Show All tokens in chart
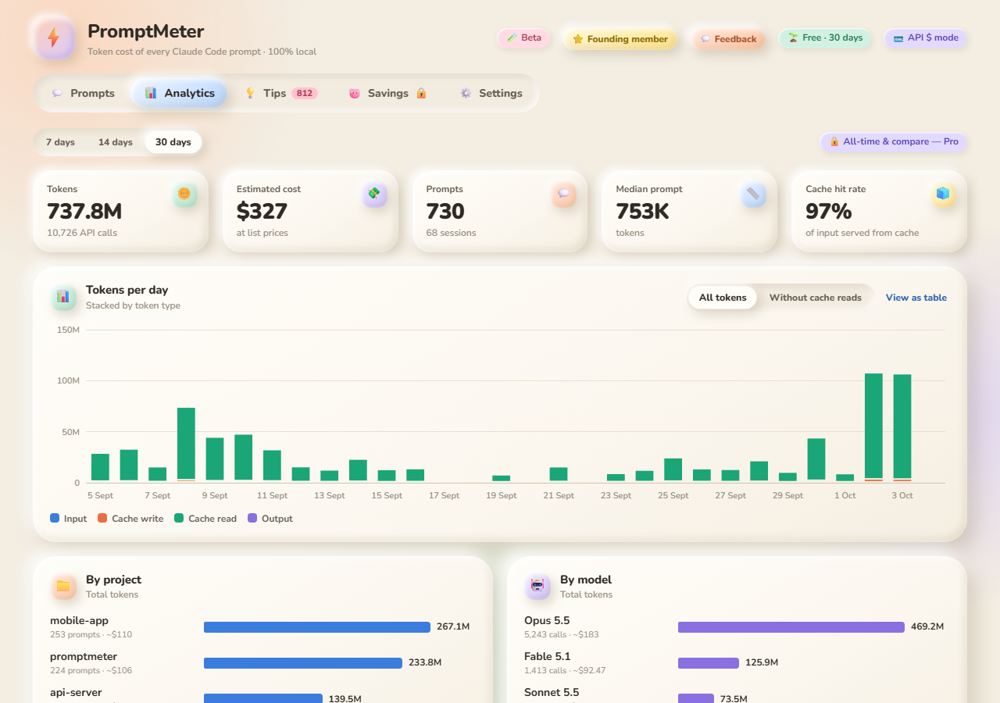This screenshot has height=703, width=1000. [x=723, y=298]
